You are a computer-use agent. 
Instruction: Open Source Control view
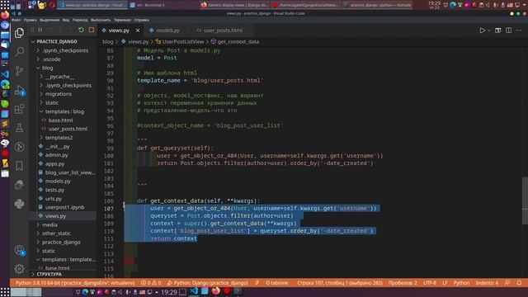tap(19, 71)
